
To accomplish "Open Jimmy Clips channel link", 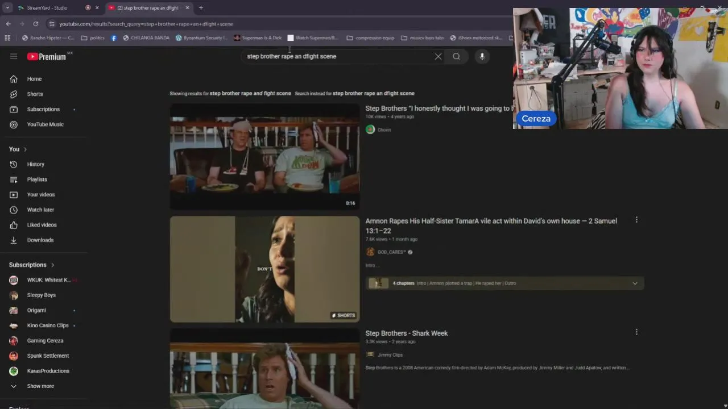I will coord(390,354).
